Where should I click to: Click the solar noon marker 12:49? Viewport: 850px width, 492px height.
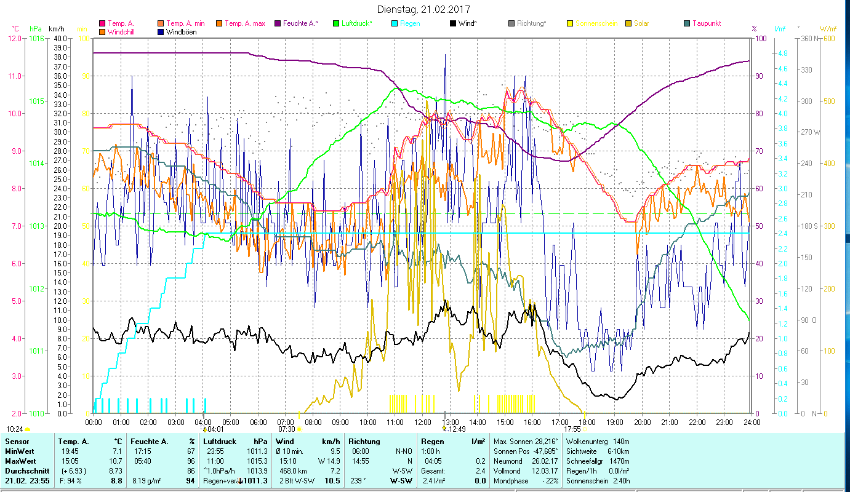click(x=457, y=429)
